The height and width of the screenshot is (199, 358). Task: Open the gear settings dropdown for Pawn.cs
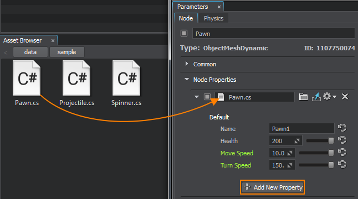(330, 97)
